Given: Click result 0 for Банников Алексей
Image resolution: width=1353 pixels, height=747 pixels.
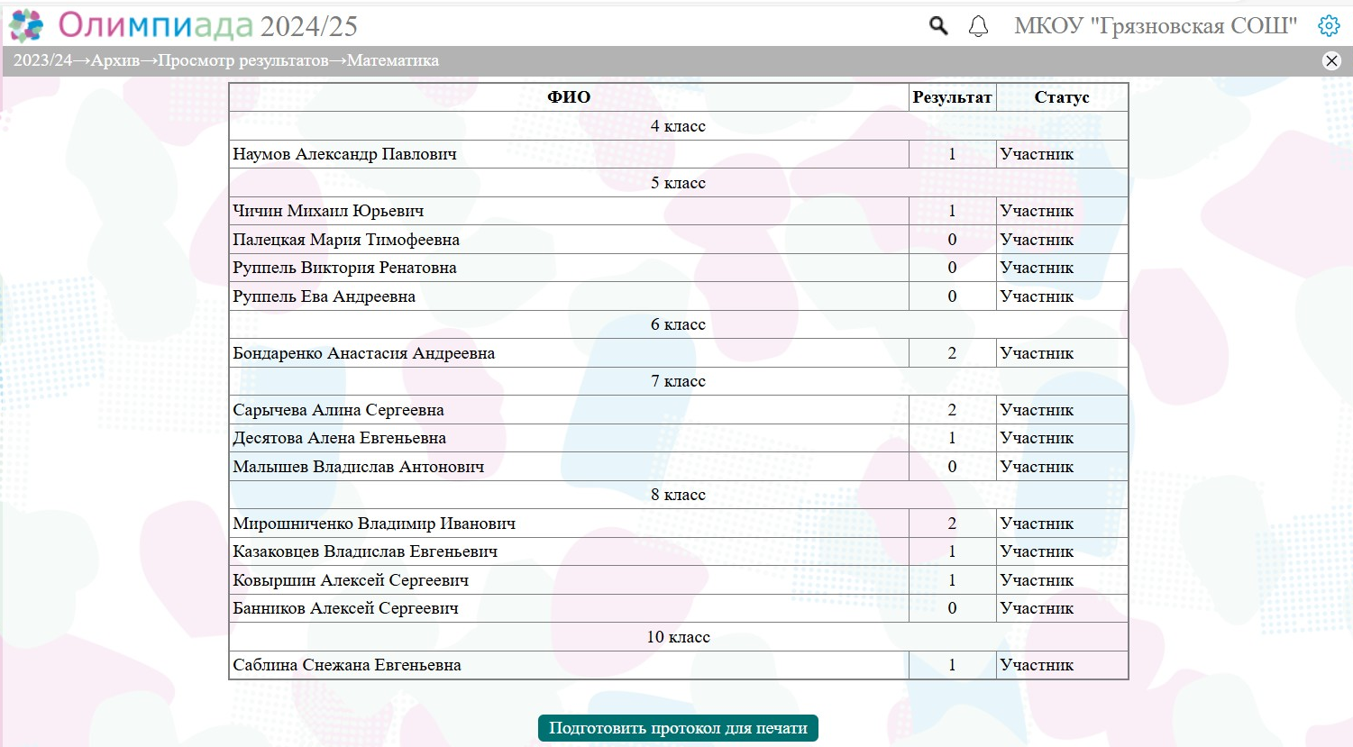Looking at the screenshot, I should coord(952,608).
